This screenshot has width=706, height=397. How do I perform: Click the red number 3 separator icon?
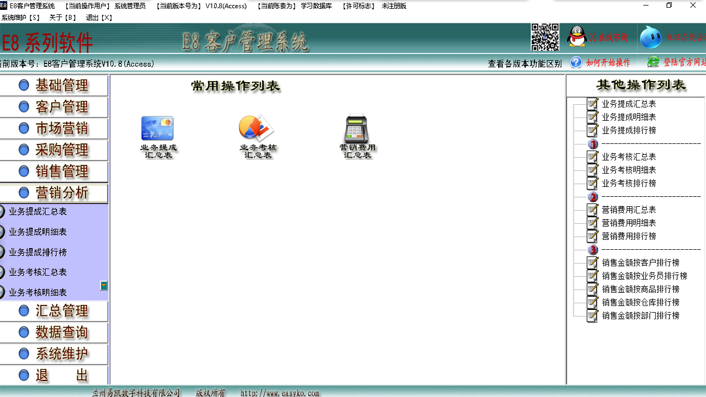[593, 250]
